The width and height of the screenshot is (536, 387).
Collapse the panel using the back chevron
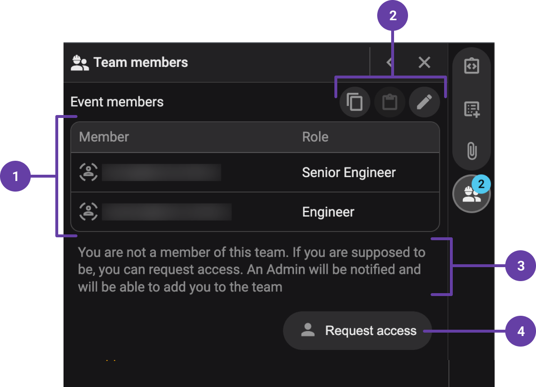pos(390,62)
